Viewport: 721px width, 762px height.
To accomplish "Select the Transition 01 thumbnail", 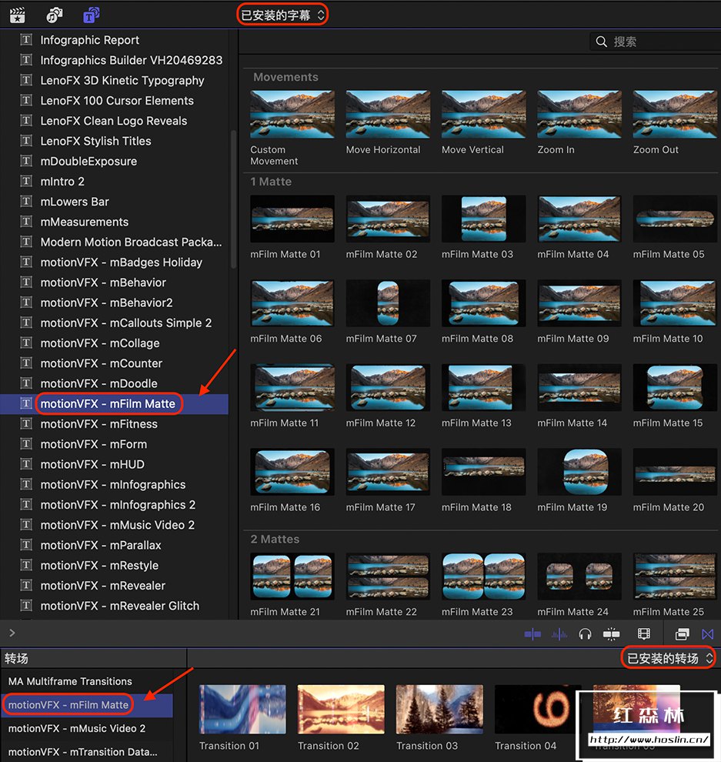I will [242, 710].
